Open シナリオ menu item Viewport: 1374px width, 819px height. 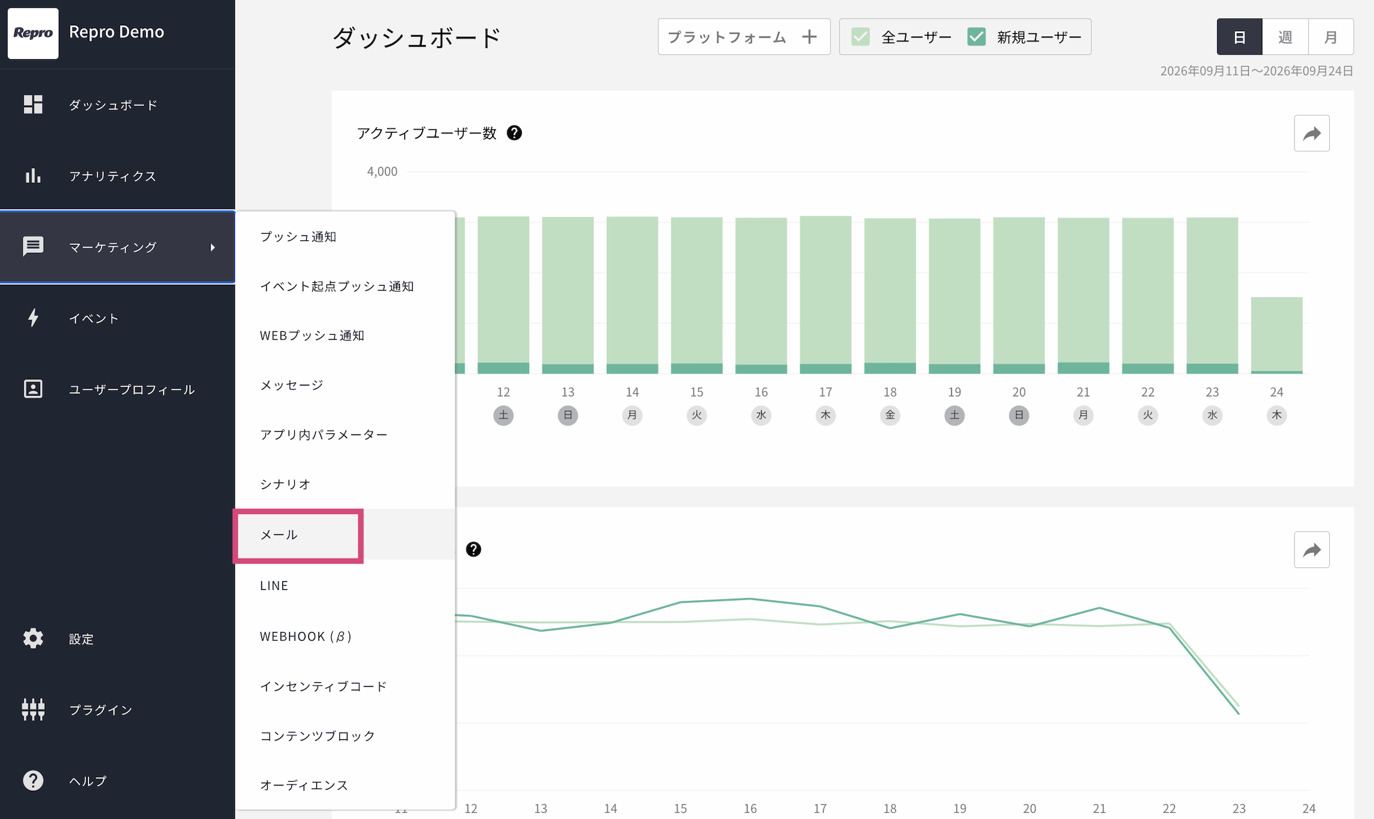click(x=346, y=484)
